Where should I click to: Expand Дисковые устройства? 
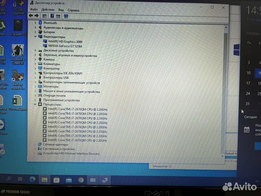point(35,50)
